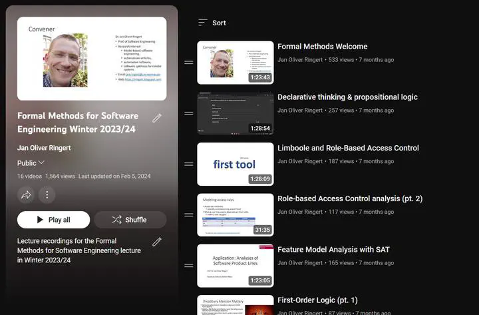
Task: Open the three-dot more options menu
Action: (47, 195)
